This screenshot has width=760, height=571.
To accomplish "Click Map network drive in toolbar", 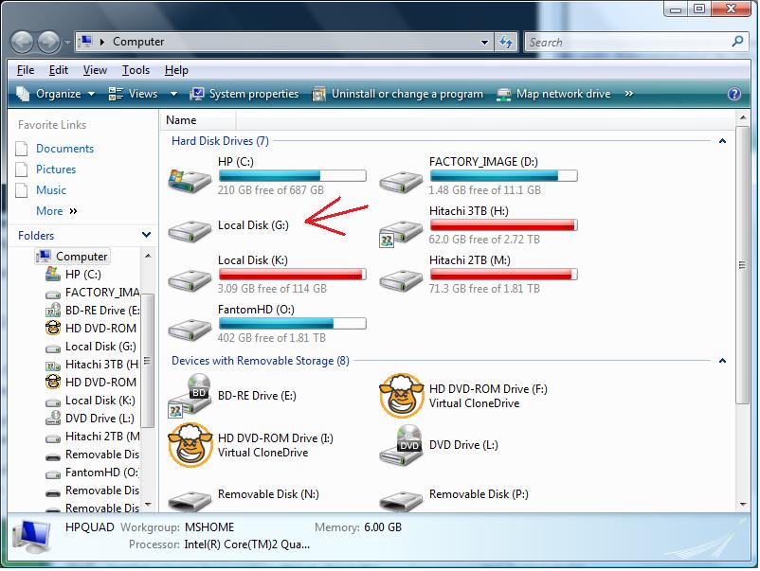I will pyautogui.click(x=554, y=94).
